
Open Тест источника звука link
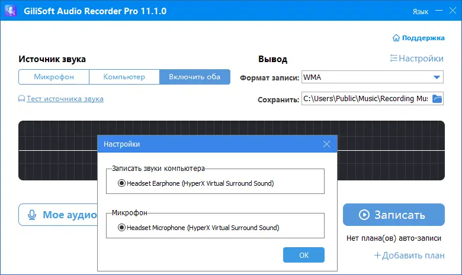click(x=61, y=99)
